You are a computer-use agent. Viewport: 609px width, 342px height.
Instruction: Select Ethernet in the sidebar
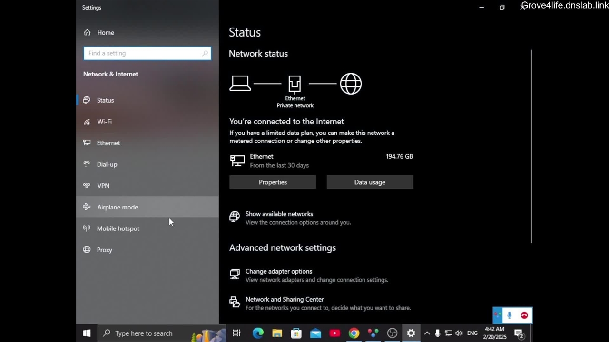pyautogui.click(x=108, y=143)
